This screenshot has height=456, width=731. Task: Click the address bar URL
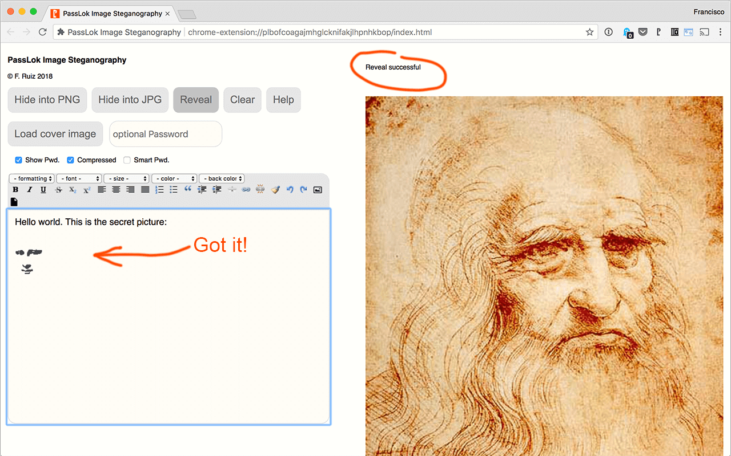point(310,32)
